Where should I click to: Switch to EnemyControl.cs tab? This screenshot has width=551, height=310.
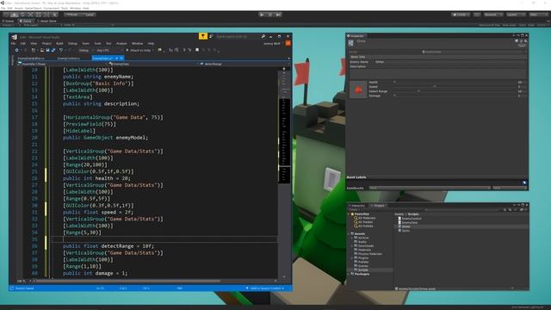pos(69,59)
